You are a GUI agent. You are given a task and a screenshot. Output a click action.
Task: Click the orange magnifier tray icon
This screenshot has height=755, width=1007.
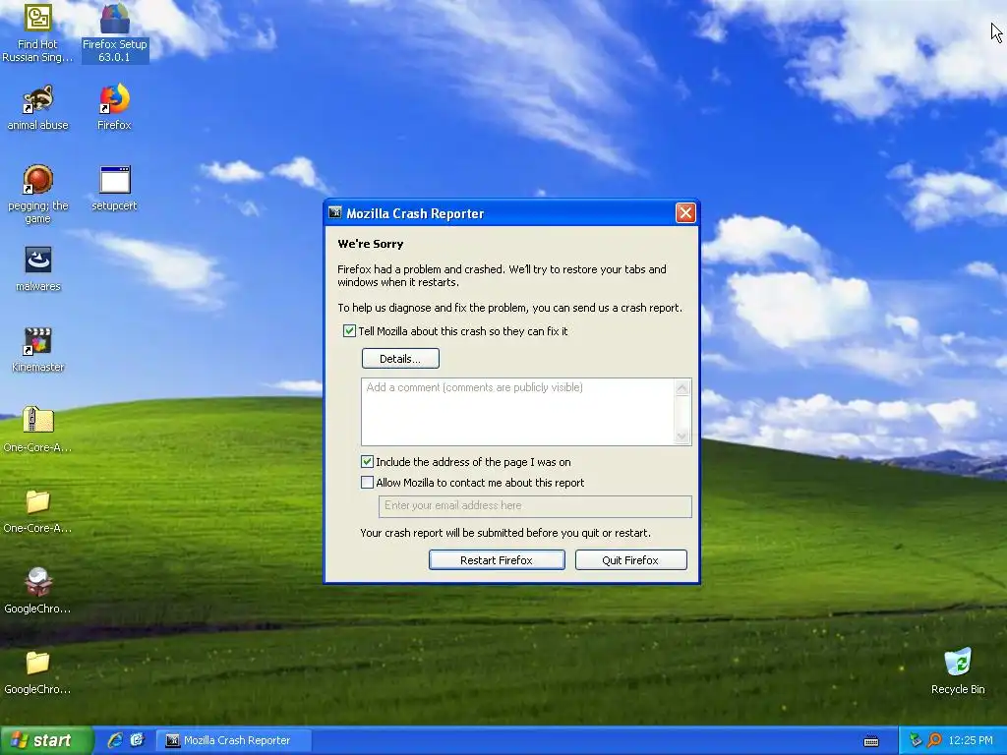[934, 740]
